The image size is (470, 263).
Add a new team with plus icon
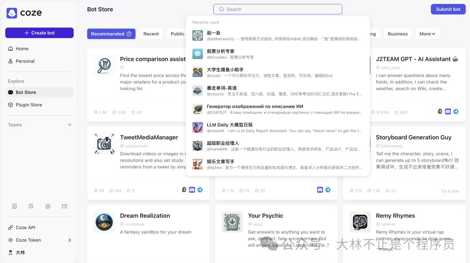point(70,125)
